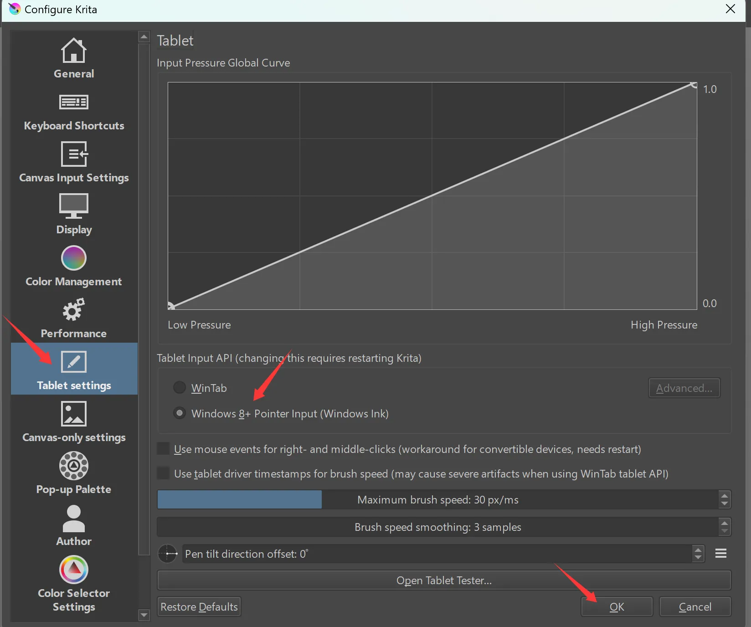
Task: Select Windows 8+ Pointer Input radio button
Action: click(x=180, y=413)
